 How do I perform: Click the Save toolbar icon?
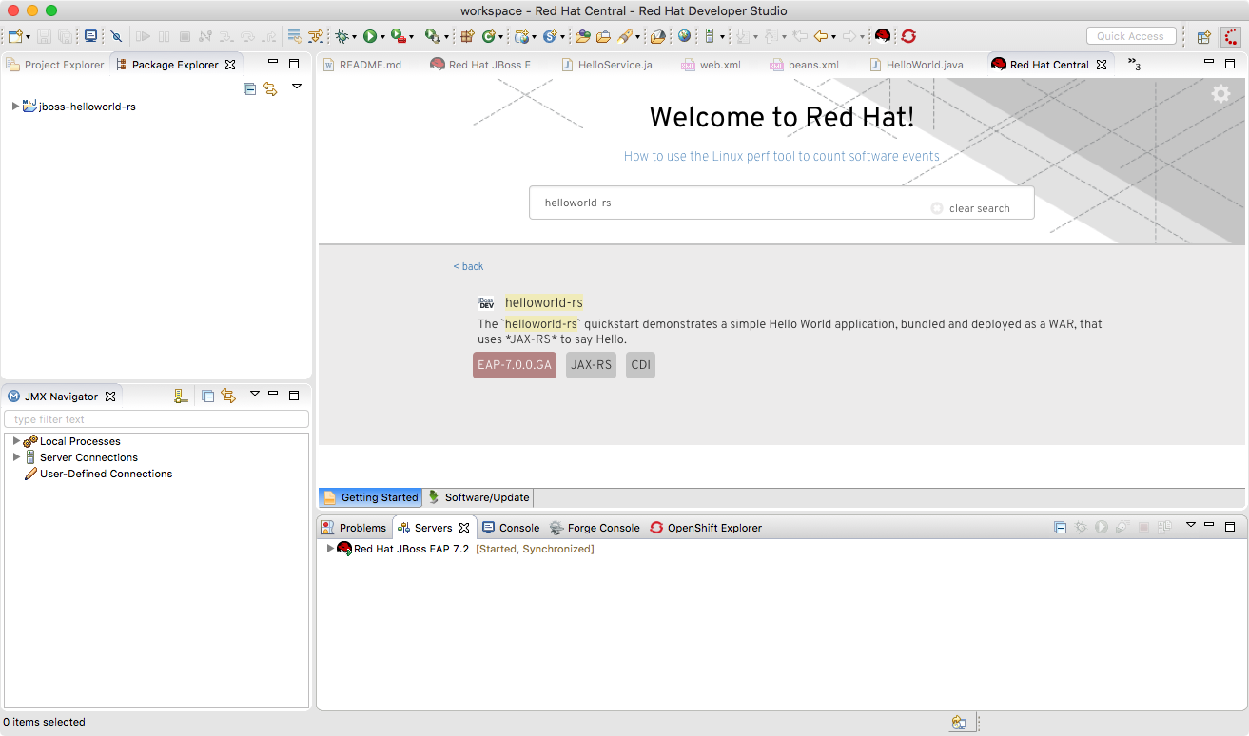click(44, 36)
